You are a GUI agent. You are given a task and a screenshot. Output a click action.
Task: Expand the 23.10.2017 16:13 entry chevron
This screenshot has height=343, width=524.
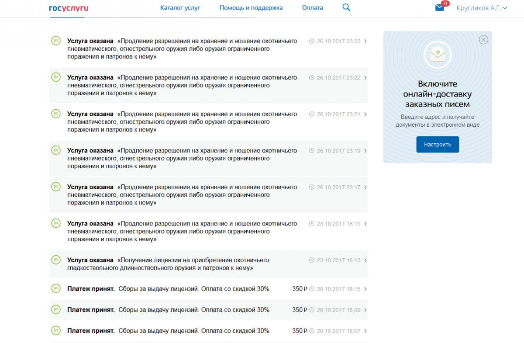click(x=365, y=260)
